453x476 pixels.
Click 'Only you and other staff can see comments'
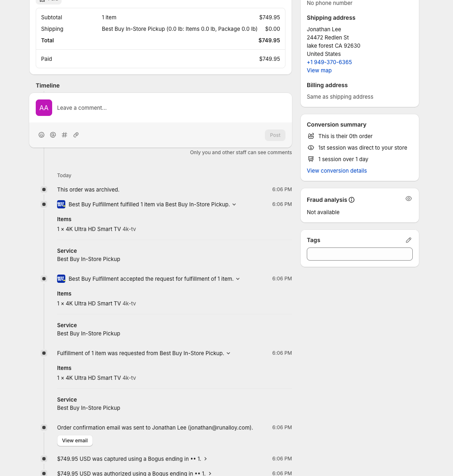click(241, 153)
